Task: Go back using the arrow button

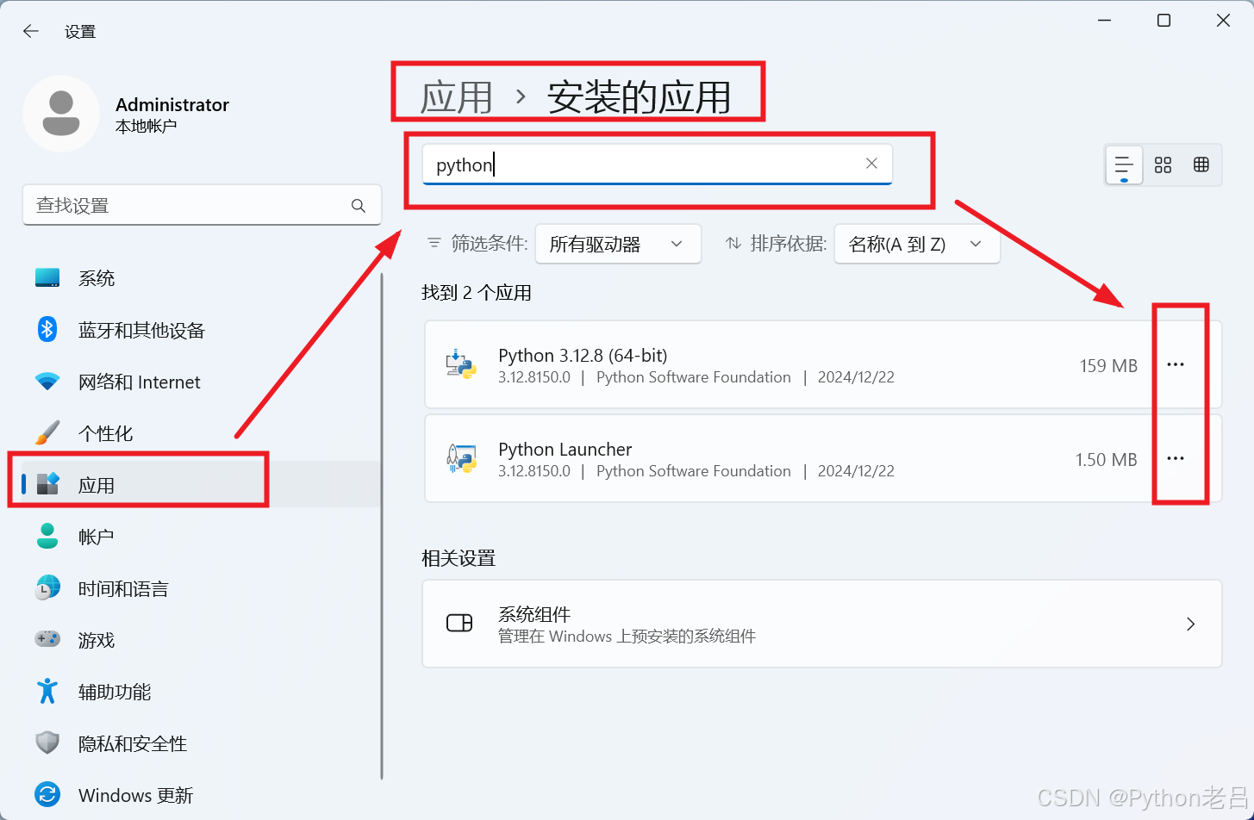Action: tap(31, 31)
